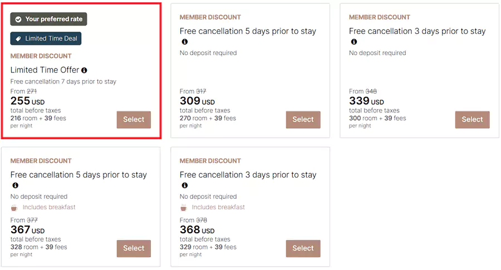Image resolution: width=501 pixels, height=270 pixels.
Task: Click the Limited Time Offer heading
Action: point(45,71)
